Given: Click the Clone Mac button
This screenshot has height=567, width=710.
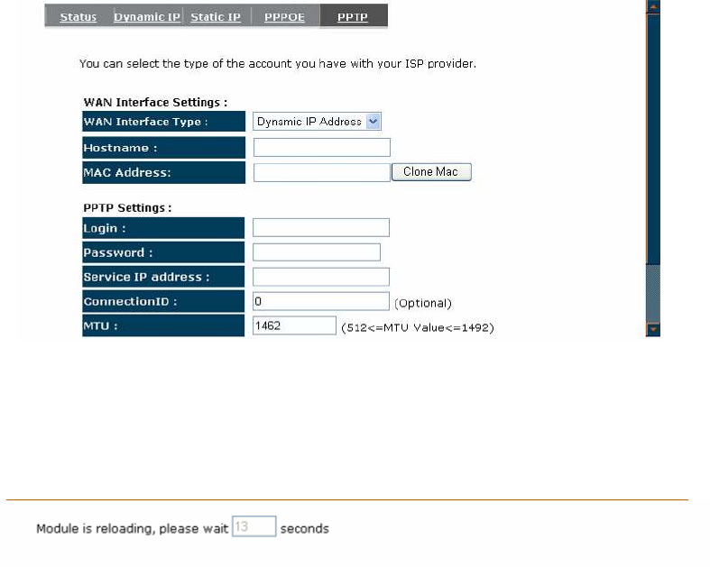Looking at the screenshot, I should [x=431, y=172].
